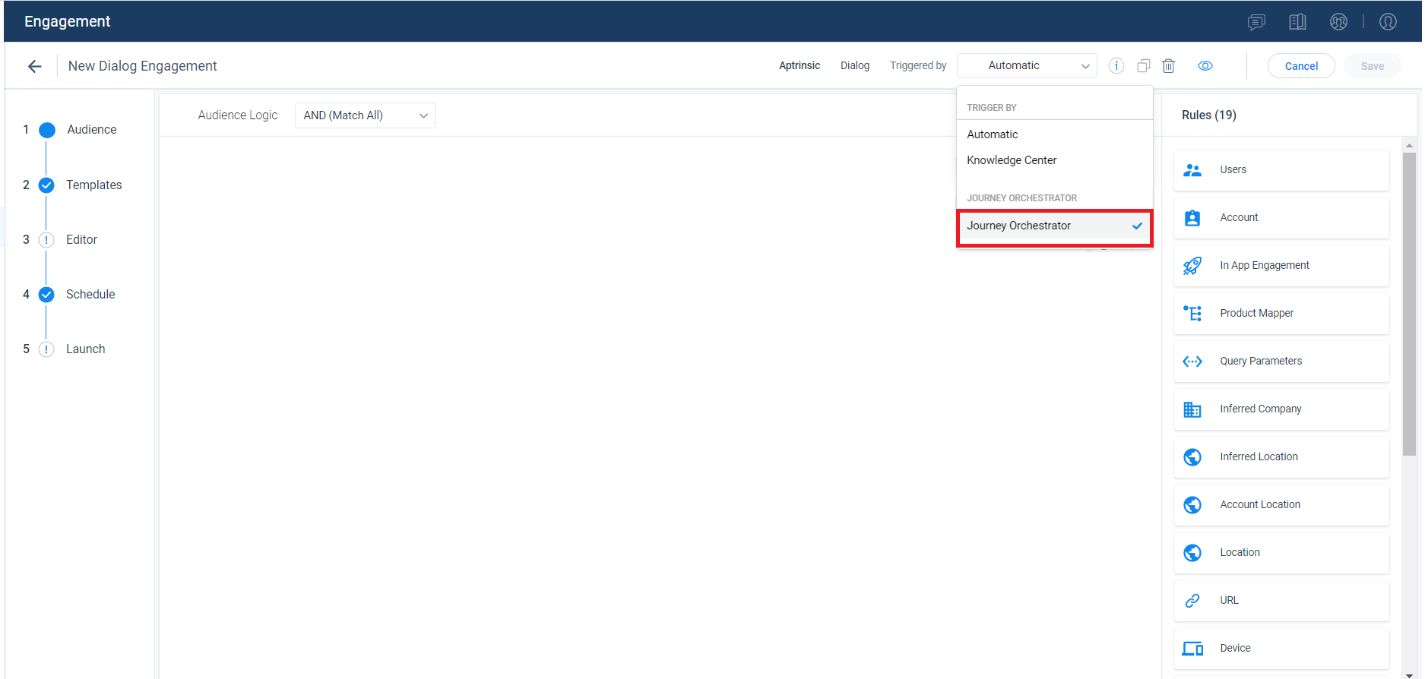The width and height of the screenshot is (1425, 679).
Task: Click the Inferred Company label
Action: pyautogui.click(x=1260, y=409)
